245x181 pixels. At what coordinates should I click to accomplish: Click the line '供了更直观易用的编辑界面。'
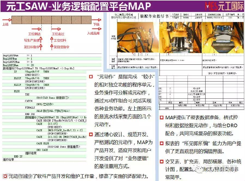click(195, 151)
